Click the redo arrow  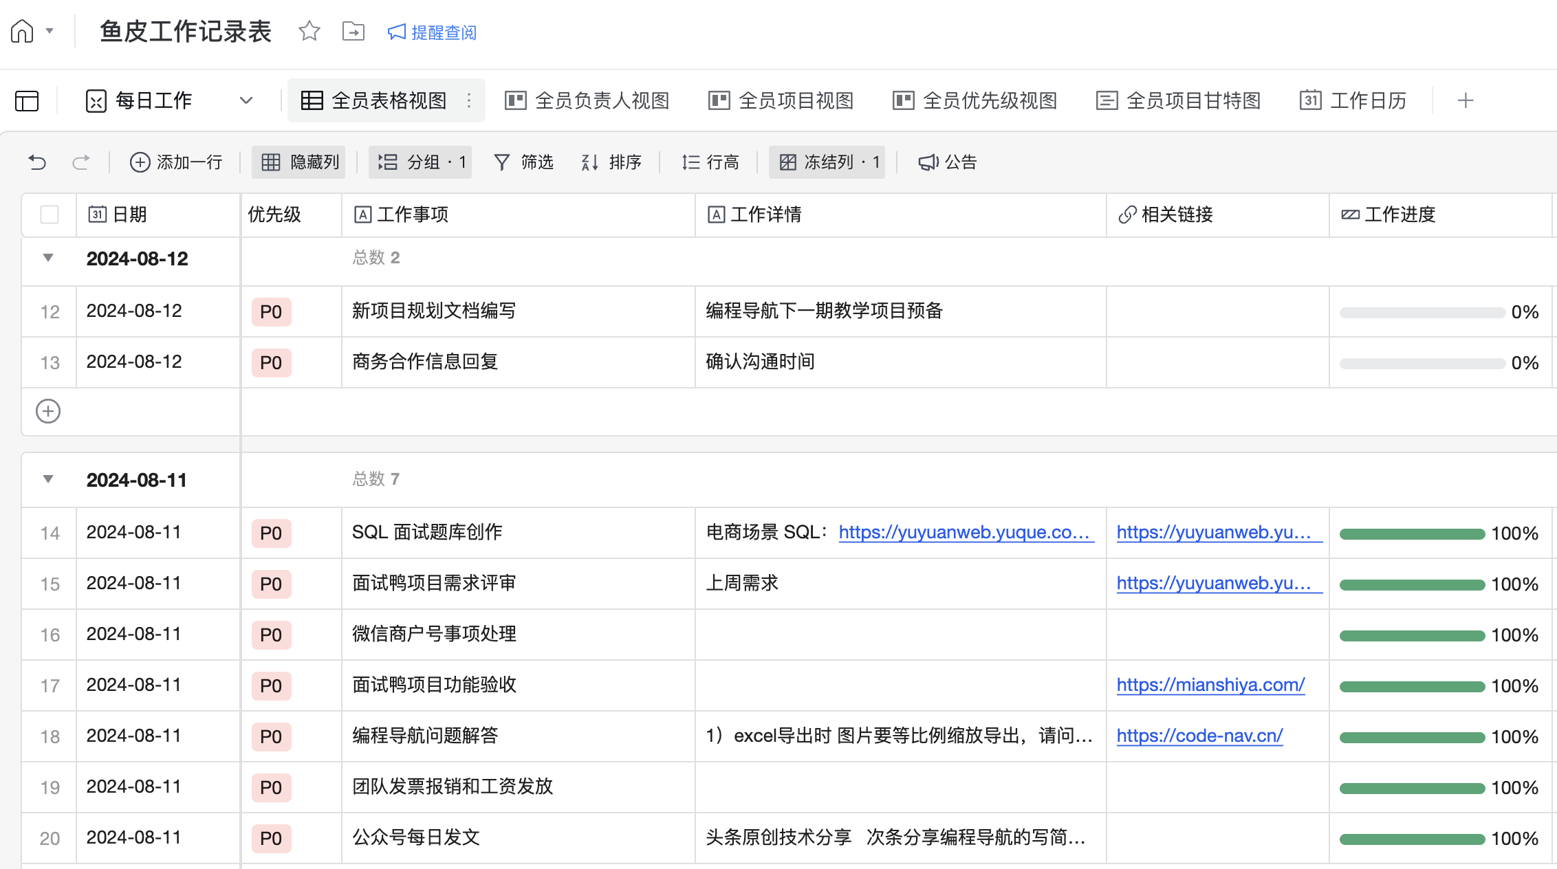(x=81, y=162)
